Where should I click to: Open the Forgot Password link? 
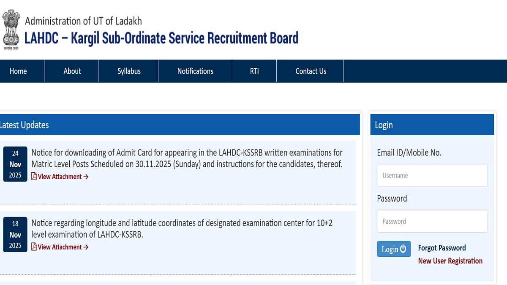coord(442,248)
